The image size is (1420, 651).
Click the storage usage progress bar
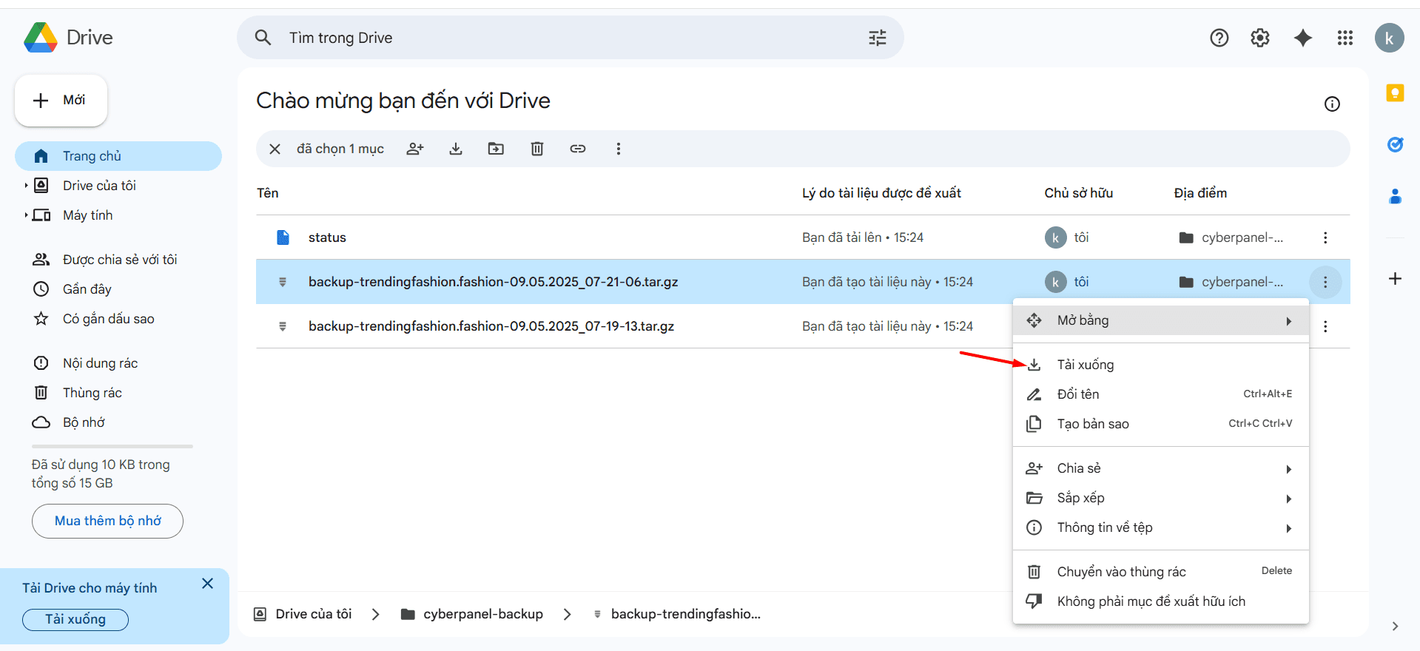coord(112,446)
